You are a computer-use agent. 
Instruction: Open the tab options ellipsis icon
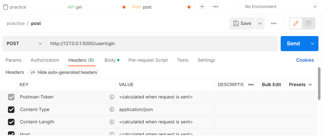pos(216,7)
